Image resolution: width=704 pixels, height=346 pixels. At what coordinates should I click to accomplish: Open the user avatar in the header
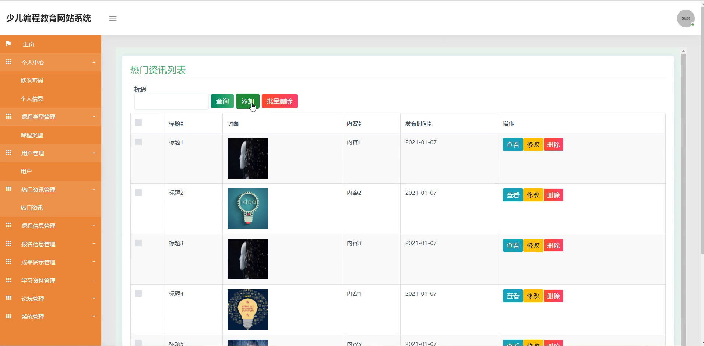pyautogui.click(x=686, y=18)
